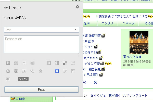Enable the grey quadrant square service icon
Image resolution: width=153 pixels, height=102 pixels.
click(73, 71)
